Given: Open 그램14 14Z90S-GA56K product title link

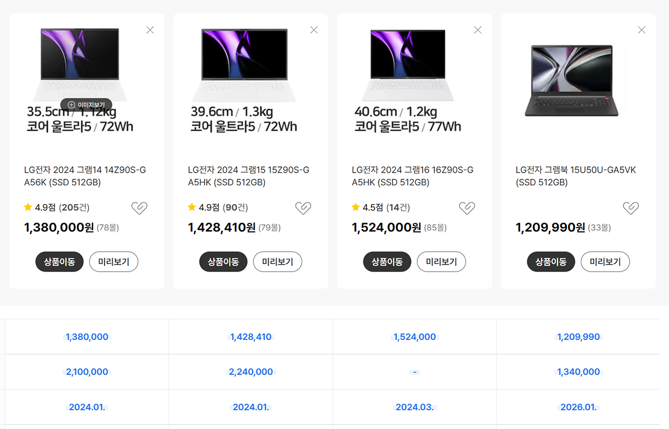Looking at the screenshot, I should pos(85,176).
